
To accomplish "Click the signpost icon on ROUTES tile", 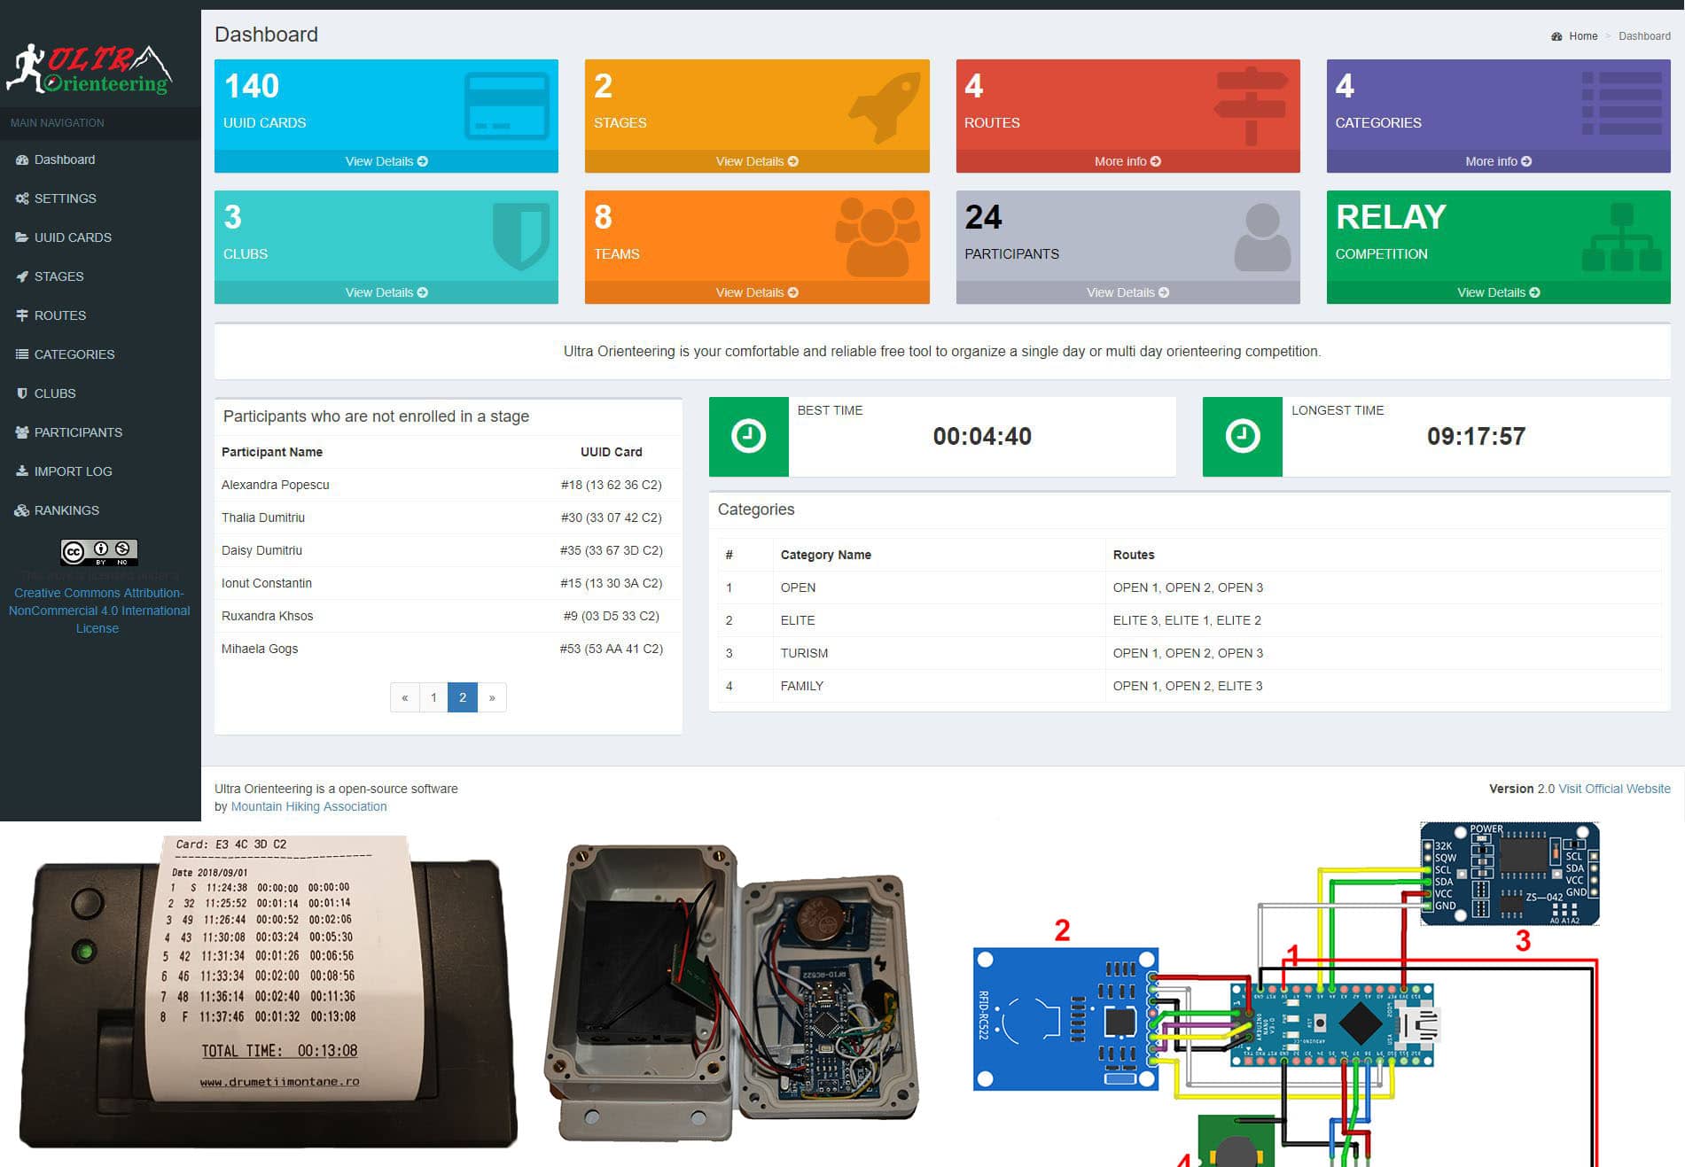I will tap(1251, 105).
